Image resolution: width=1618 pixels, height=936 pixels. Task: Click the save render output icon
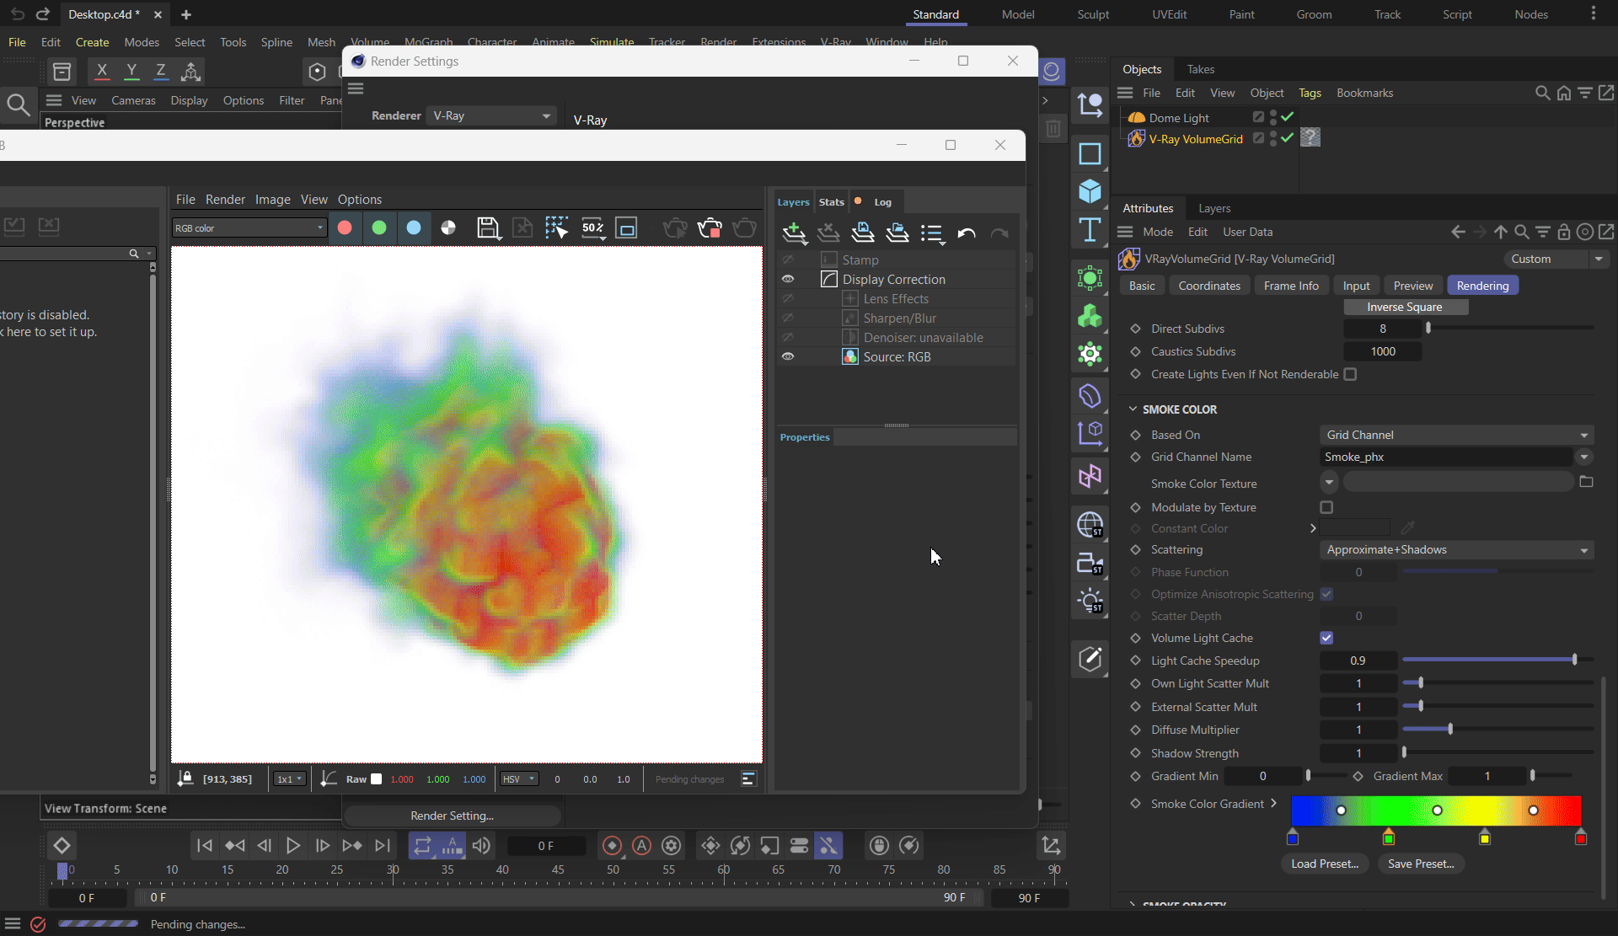(488, 227)
